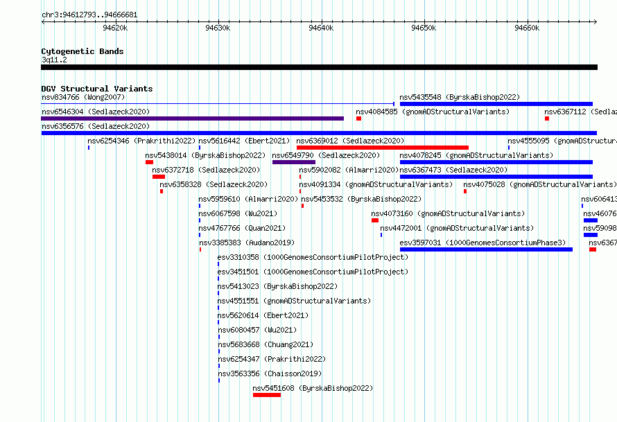The image size is (617, 422).
Task: Click the Cytogenetic Bands track title
Action: click(x=82, y=51)
